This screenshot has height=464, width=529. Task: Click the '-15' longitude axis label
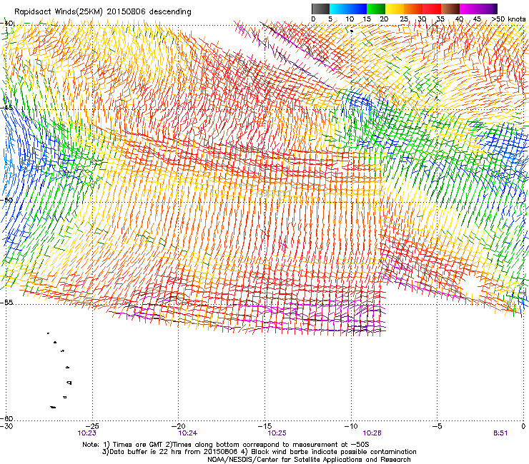[x=264, y=427]
